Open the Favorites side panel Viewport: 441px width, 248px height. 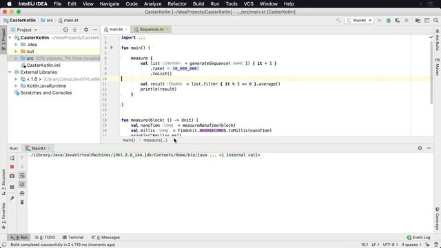pos(3,216)
